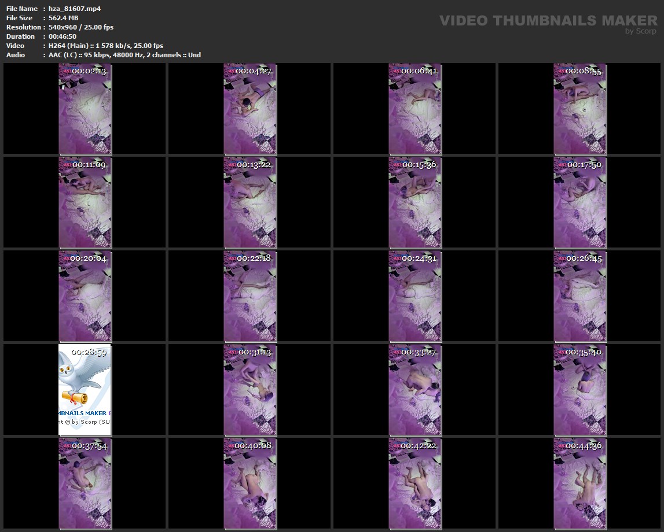664x532 pixels.
Task: Select the thumbnail marked 00:22:18
Action: point(250,296)
